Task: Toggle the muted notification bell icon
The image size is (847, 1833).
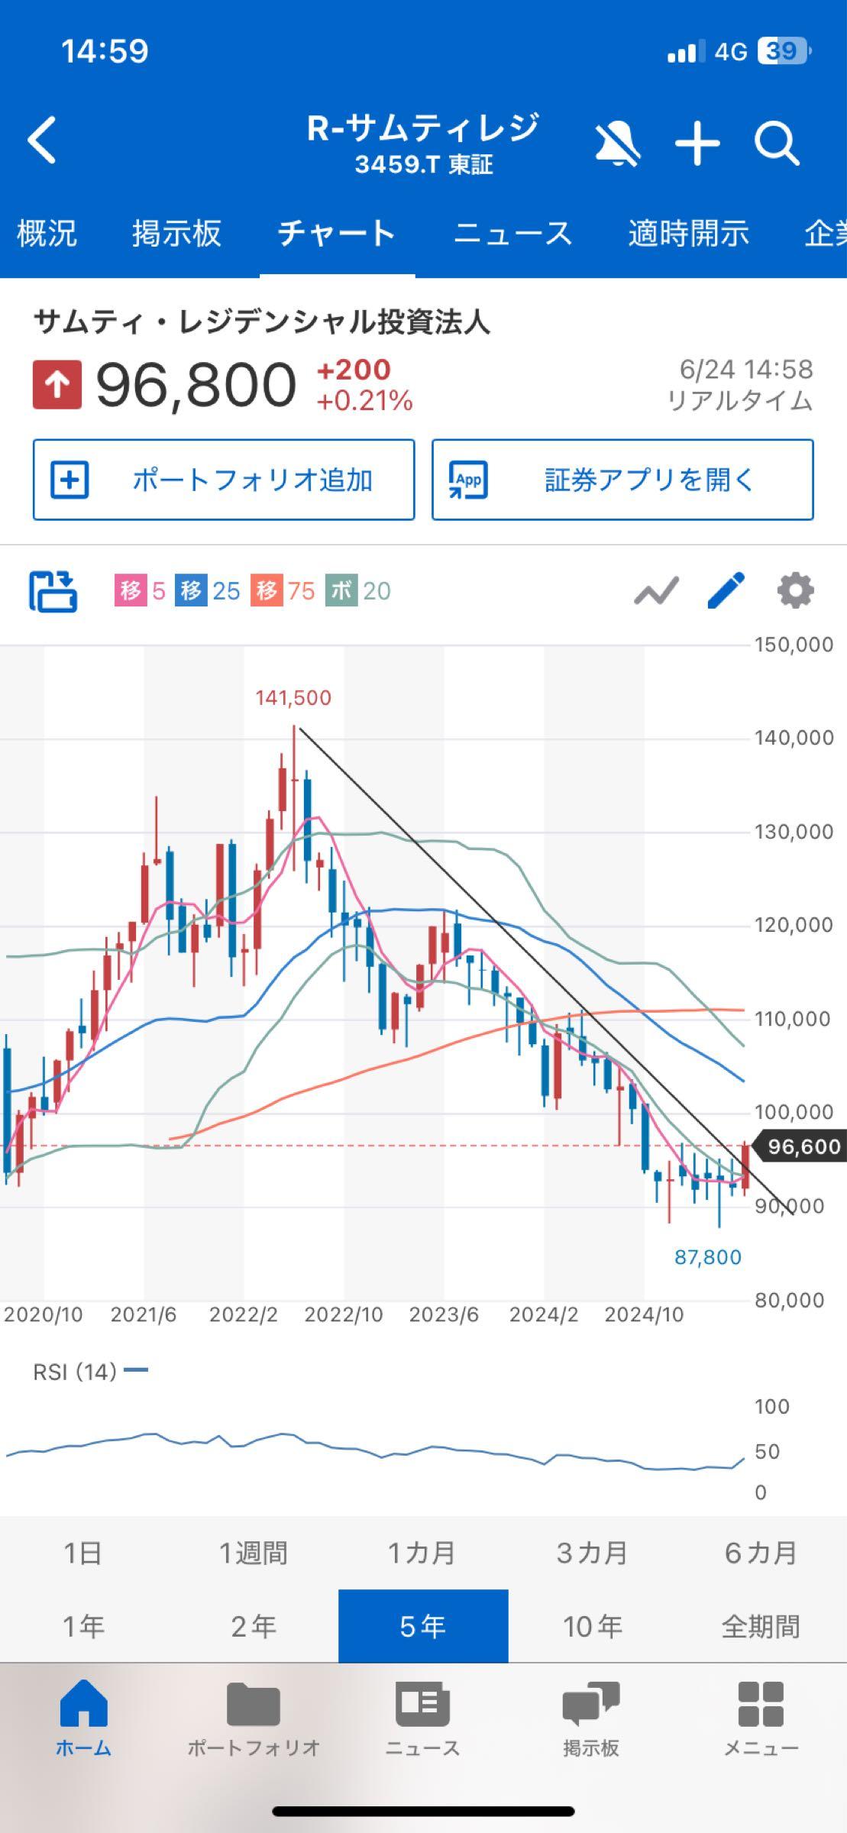Action: pos(617,143)
